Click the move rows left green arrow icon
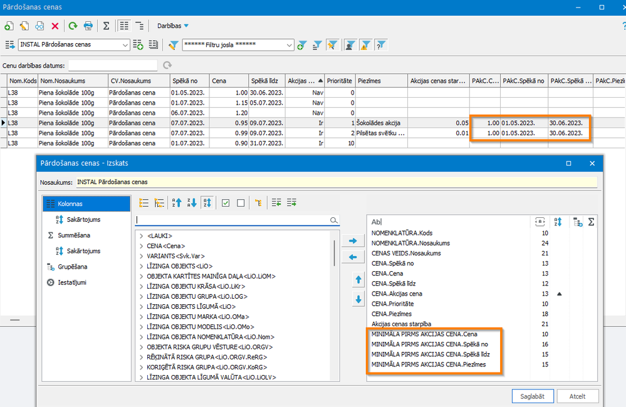The image size is (626, 407). 276,203
